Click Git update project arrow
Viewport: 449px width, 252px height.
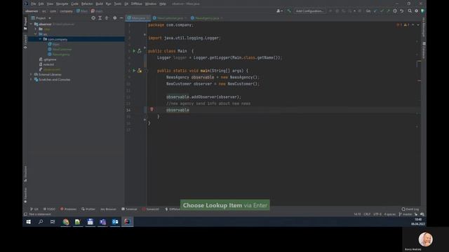click(375, 11)
